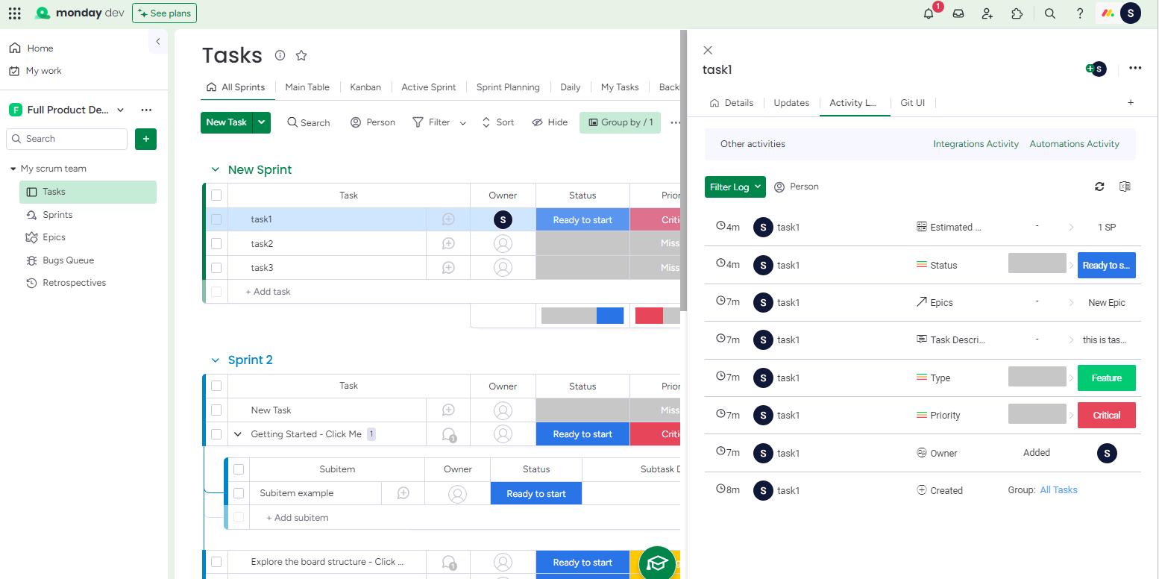Check the task3 row checkbox
Screen dimensions: 1159x579
216,267
